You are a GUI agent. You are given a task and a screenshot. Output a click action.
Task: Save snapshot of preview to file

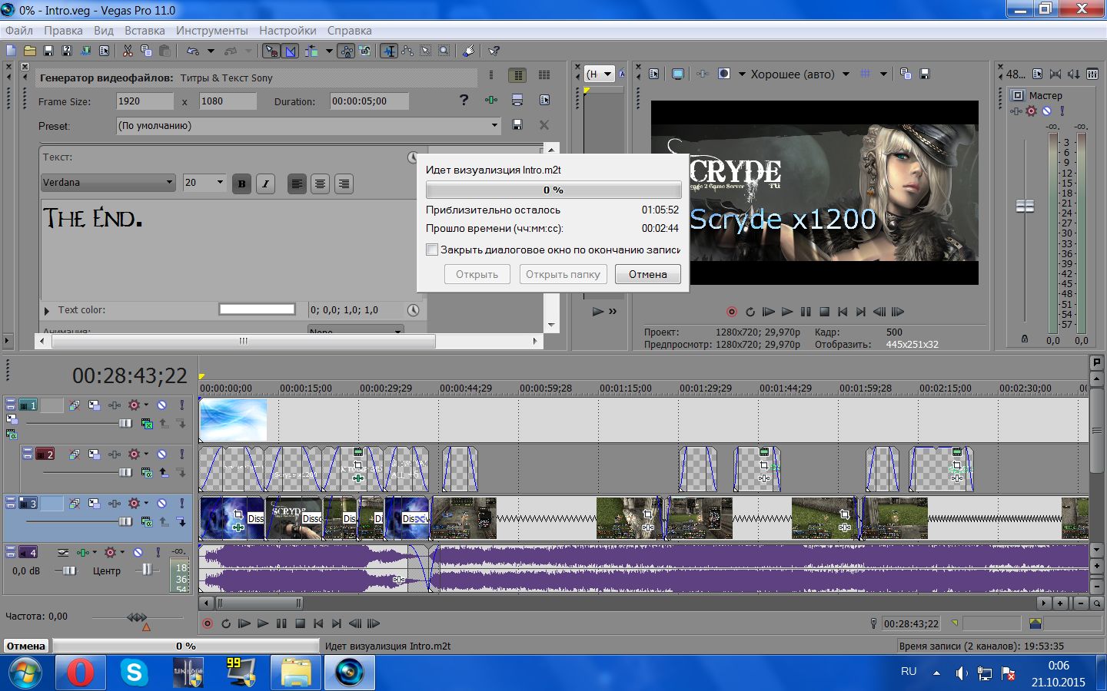click(925, 74)
